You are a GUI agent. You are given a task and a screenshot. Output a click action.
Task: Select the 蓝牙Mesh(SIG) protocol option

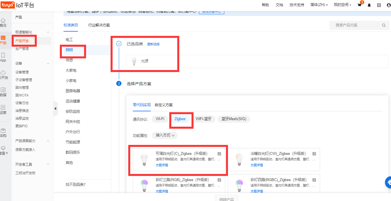pos(234,119)
